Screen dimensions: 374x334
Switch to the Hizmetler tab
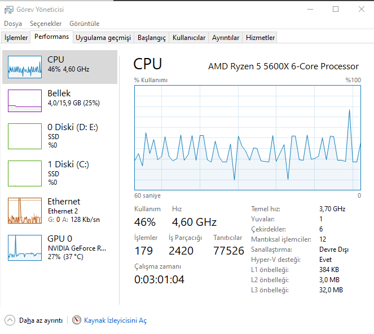tap(261, 38)
